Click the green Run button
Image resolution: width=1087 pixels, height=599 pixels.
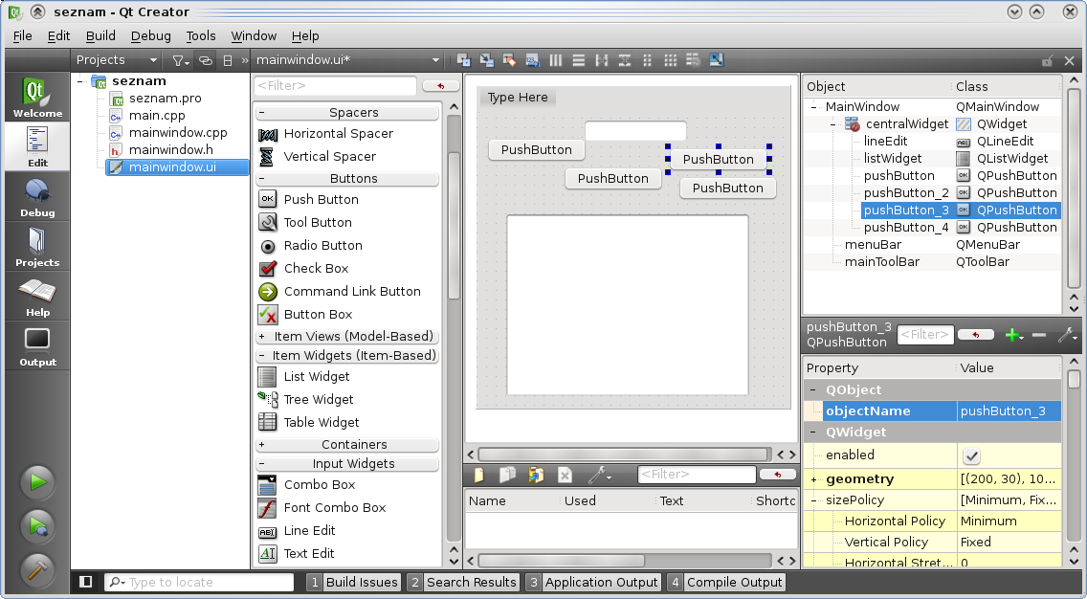(37, 482)
